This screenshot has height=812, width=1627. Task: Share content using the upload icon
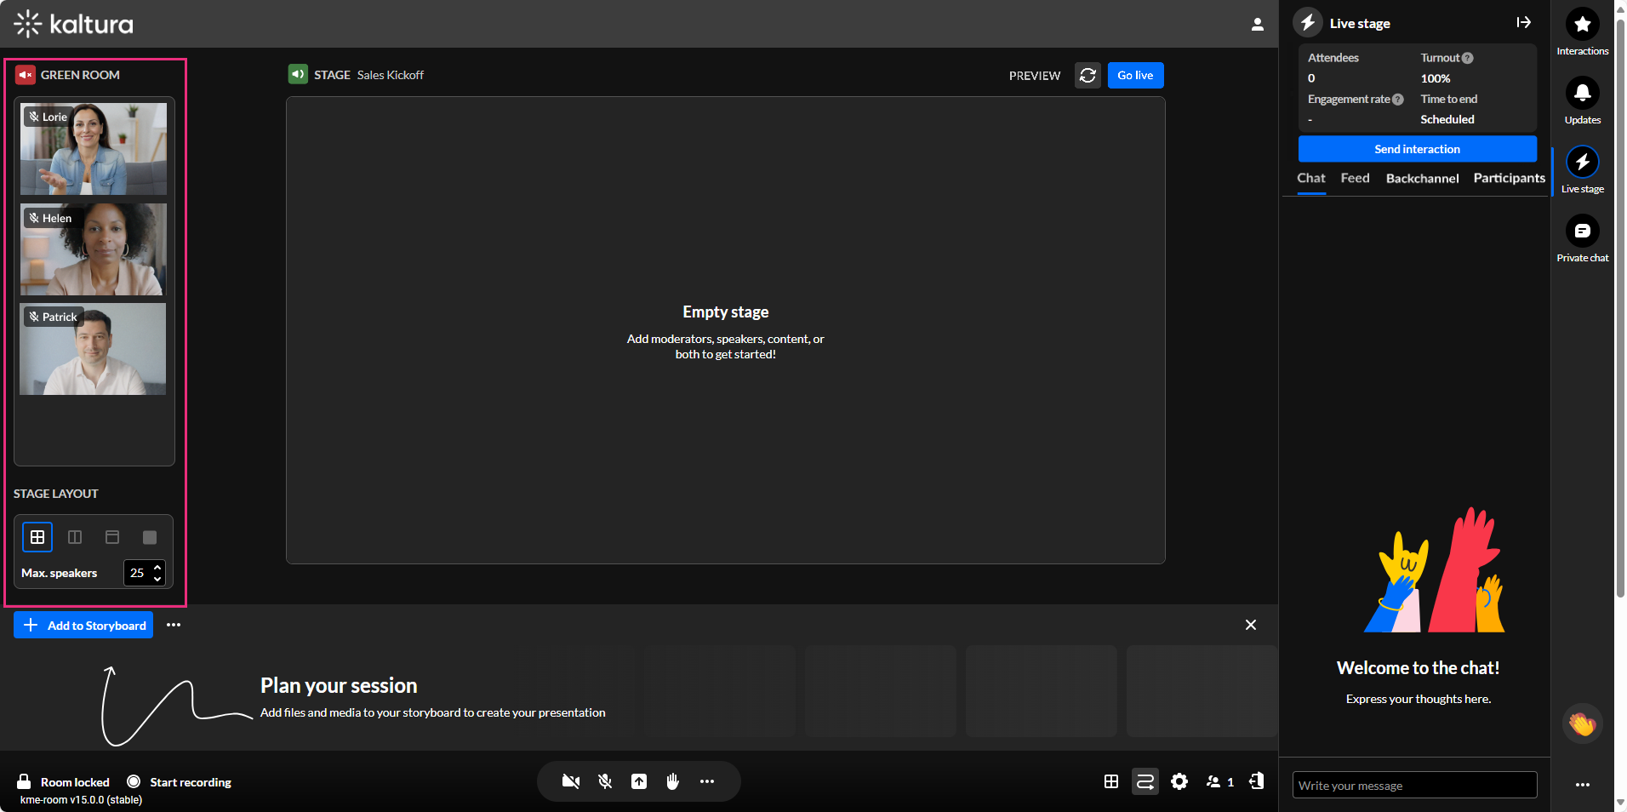tap(639, 781)
